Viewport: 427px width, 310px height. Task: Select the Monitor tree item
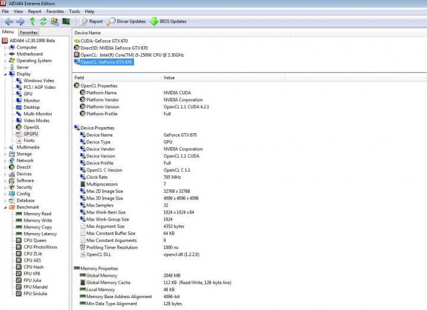[x=31, y=100]
